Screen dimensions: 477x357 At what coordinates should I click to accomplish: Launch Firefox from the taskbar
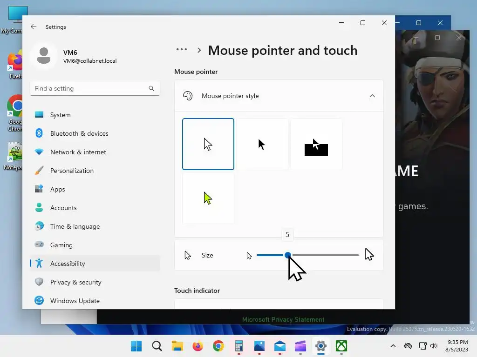coord(198,346)
